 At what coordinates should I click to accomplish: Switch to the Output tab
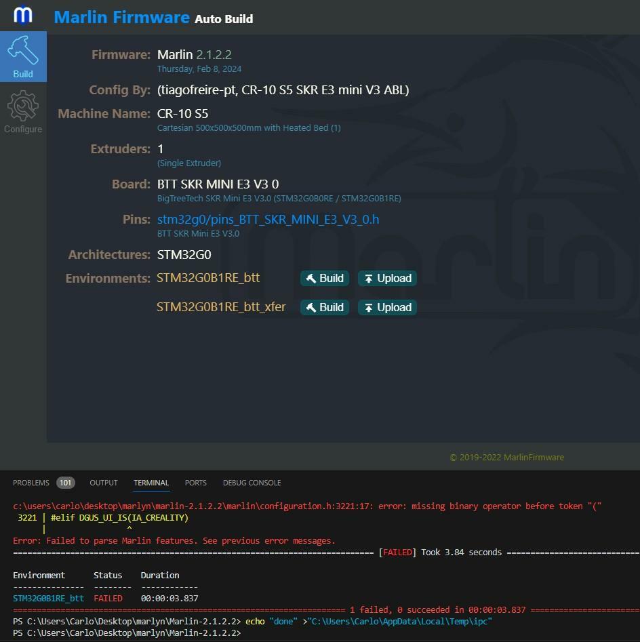point(104,483)
